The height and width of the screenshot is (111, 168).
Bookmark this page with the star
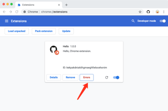(140, 12)
